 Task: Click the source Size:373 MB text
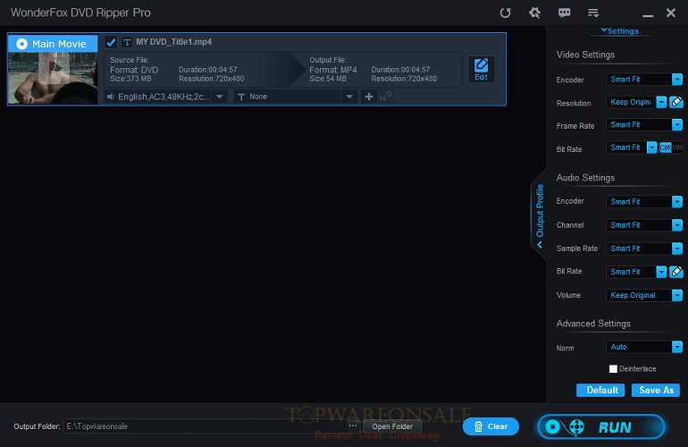pyautogui.click(x=130, y=79)
